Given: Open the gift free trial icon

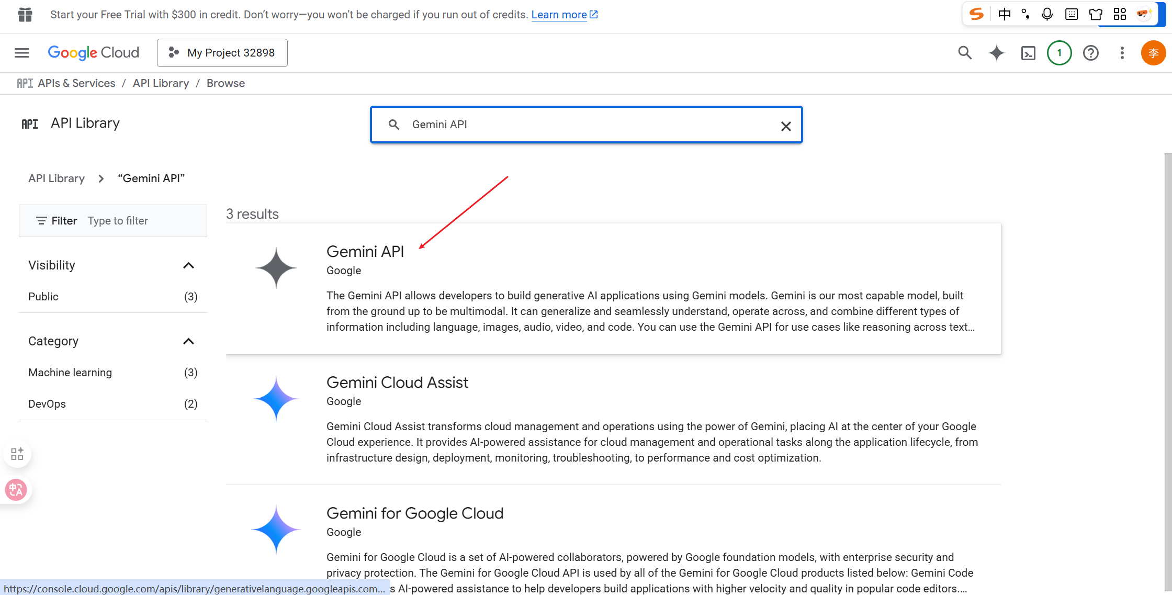Looking at the screenshot, I should point(25,15).
